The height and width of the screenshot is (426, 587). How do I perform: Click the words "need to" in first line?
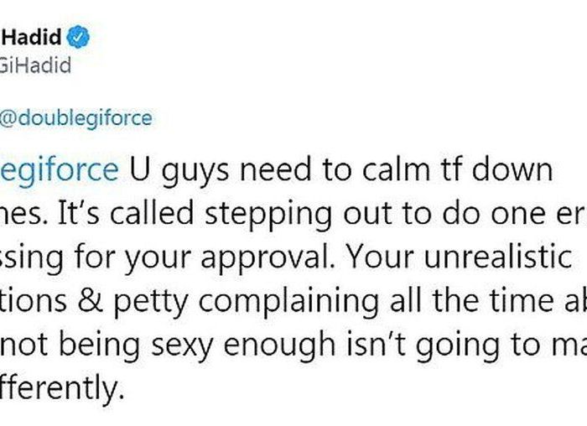point(295,170)
